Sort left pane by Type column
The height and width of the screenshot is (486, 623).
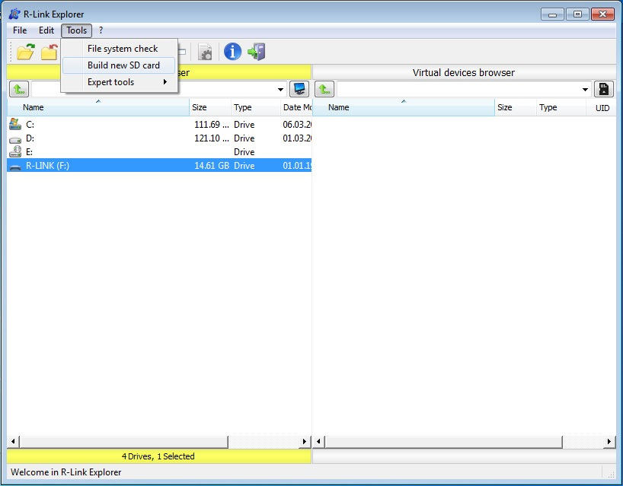tap(255, 107)
